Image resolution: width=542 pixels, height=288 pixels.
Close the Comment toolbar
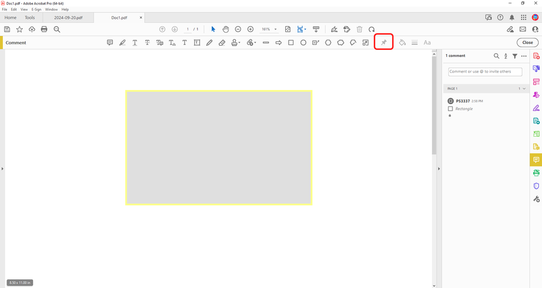tap(527, 42)
